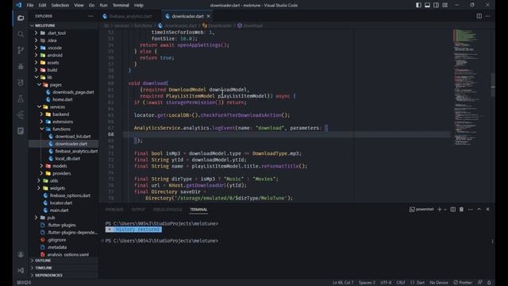Open the Manage gear in activity bar

(21, 270)
